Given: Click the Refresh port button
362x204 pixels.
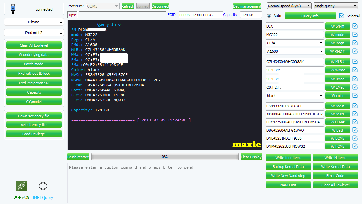Looking at the screenshot, I should (x=128, y=6).
